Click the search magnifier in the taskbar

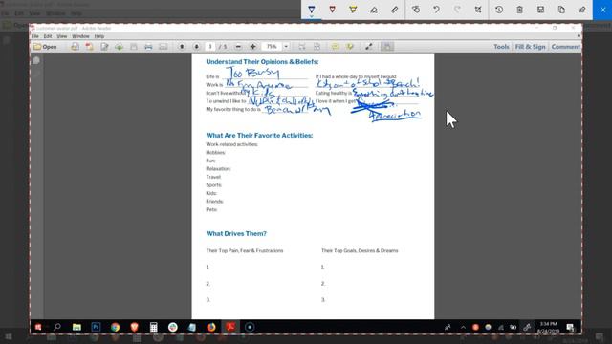(57, 327)
